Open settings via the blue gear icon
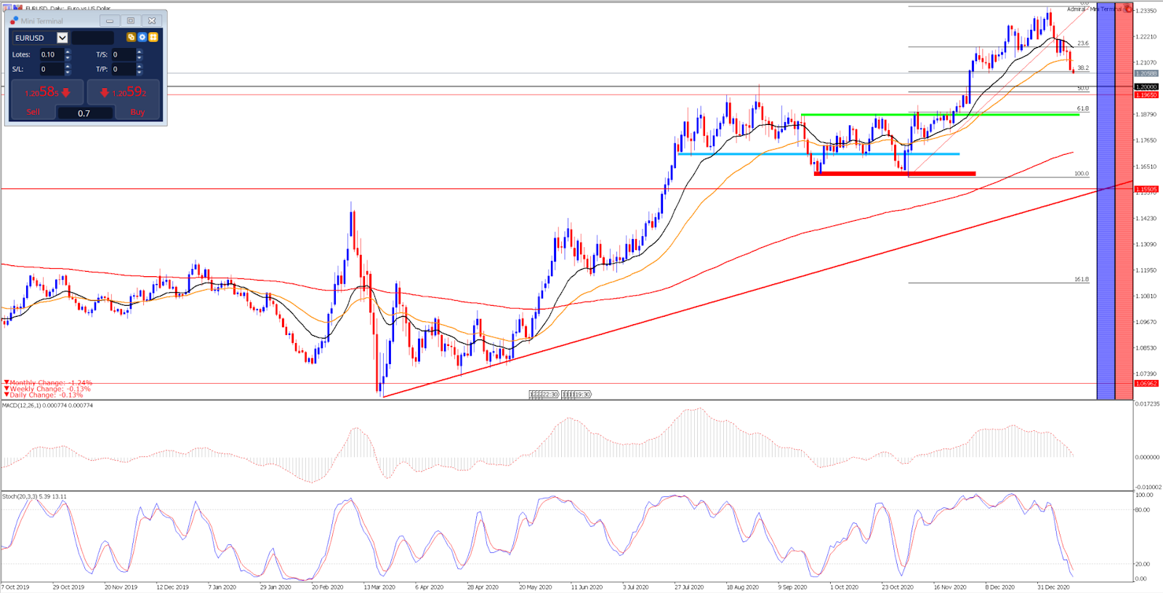The height and width of the screenshot is (593, 1163). (142, 37)
